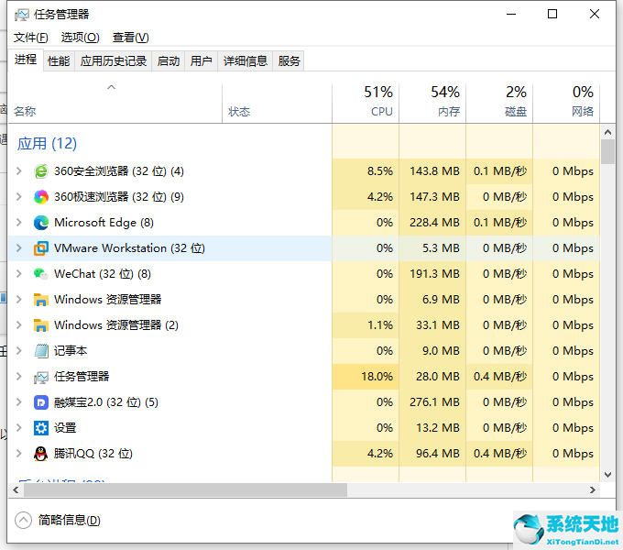Click the 5.3 MB memory cell
Image resolution: width=623 pixels, height=550 pixels.
click(432, 248)
